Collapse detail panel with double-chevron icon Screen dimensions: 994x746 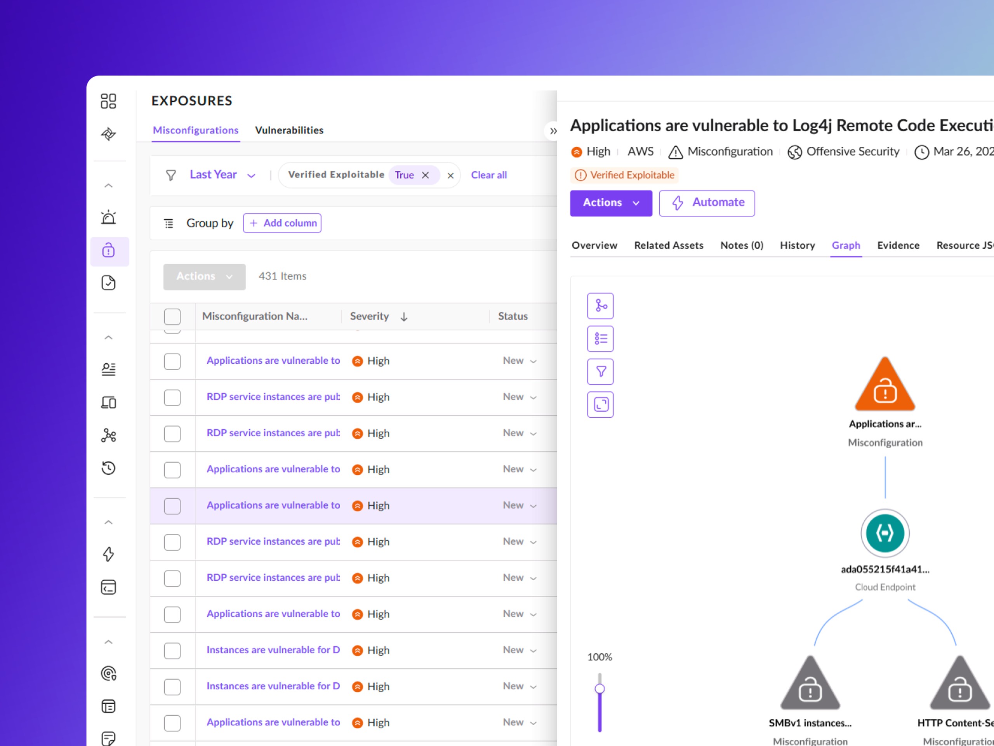point(553,131)
